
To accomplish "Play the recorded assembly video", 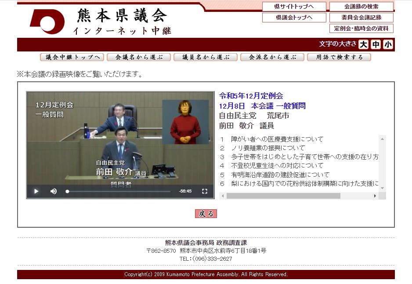I will pos(36,191).
